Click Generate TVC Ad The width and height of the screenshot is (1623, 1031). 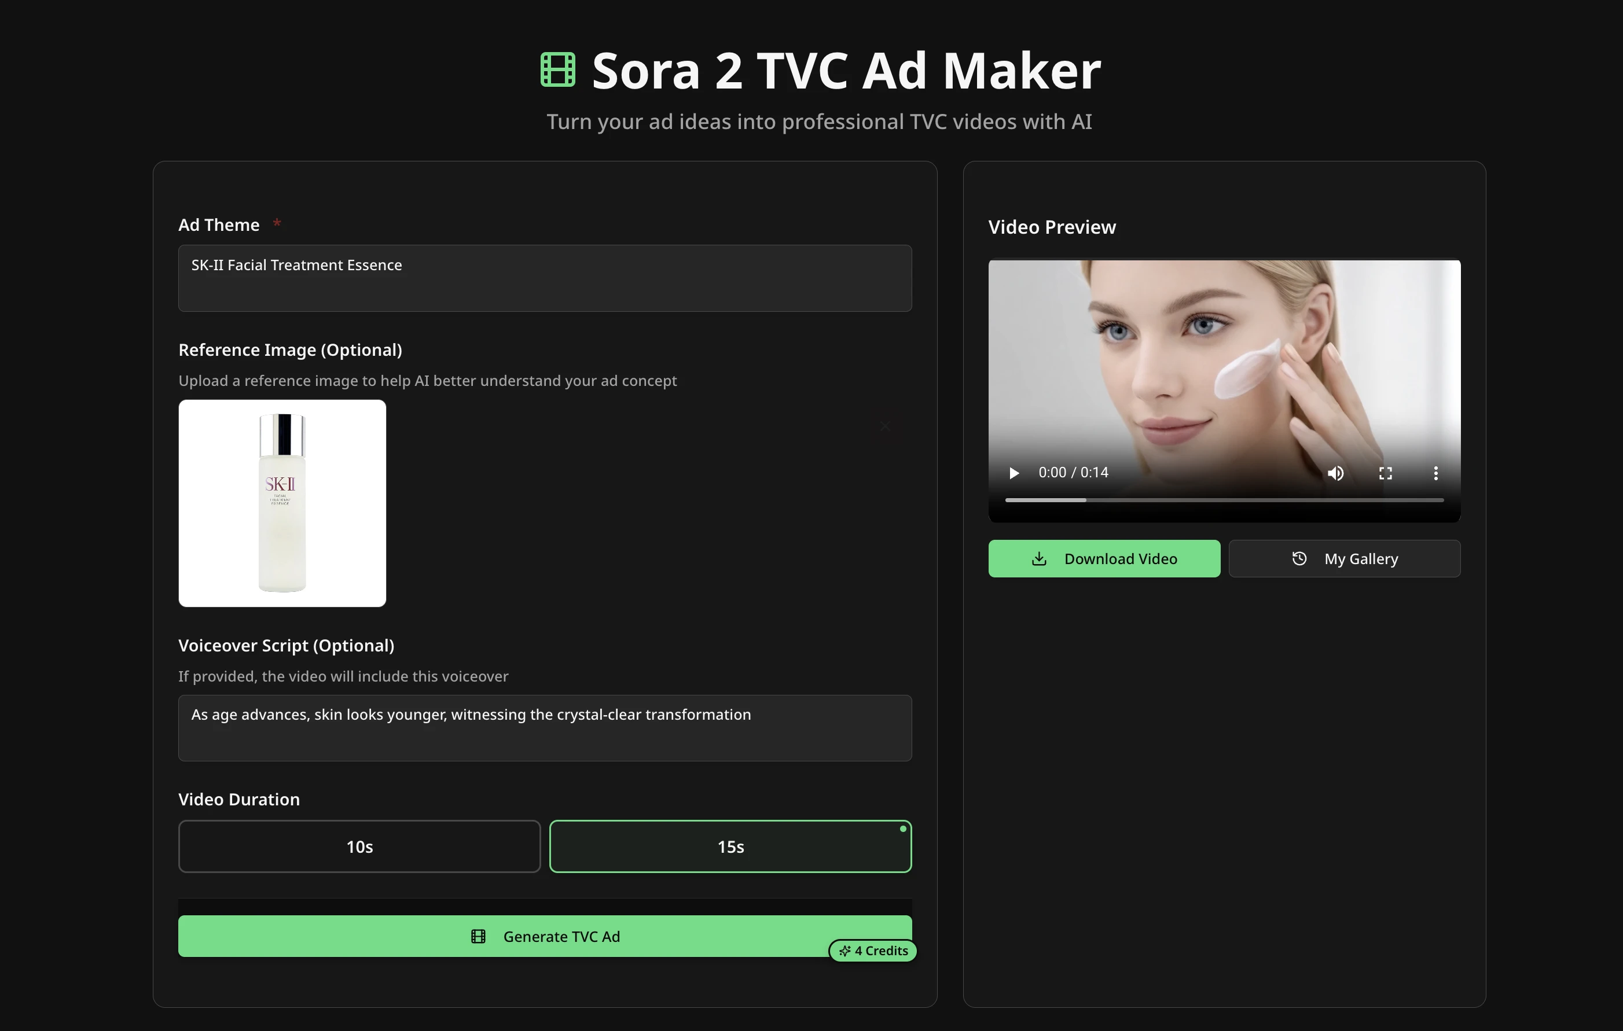click(545, 936)
